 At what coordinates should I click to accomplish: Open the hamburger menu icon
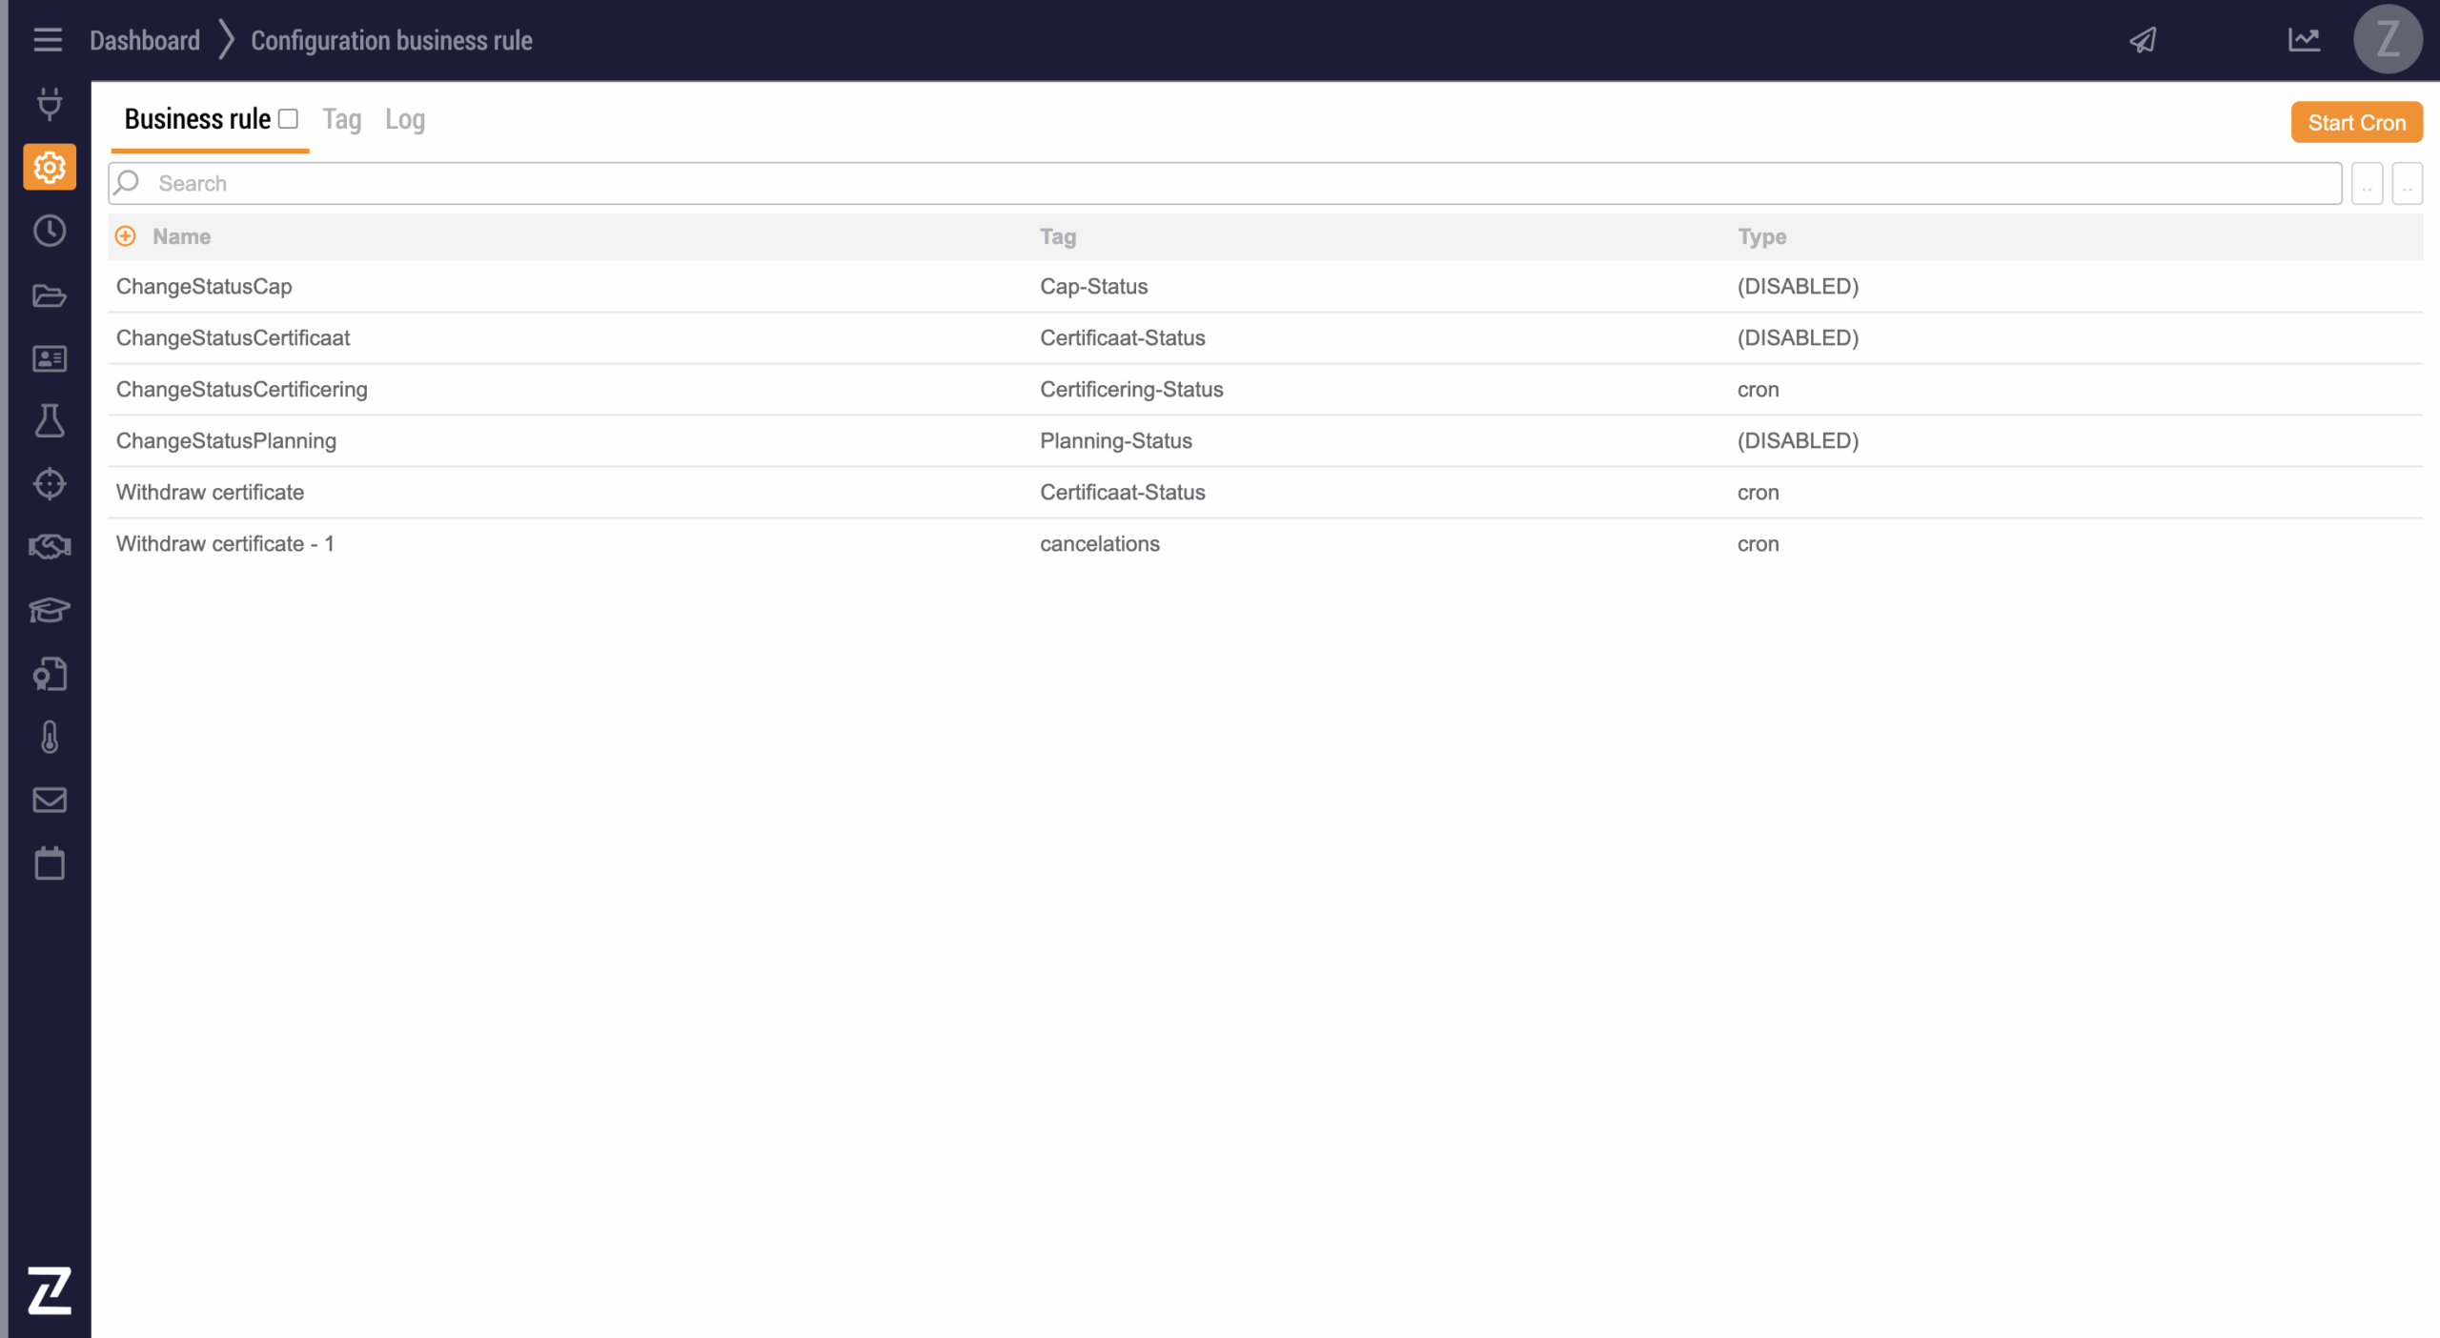point(47,40)
